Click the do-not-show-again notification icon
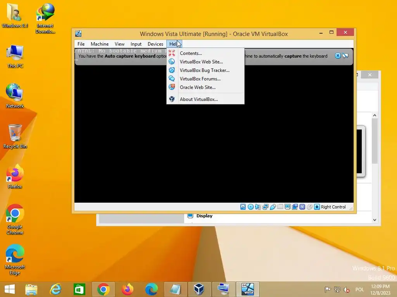Viewport: 397px width, 297px height. (345, 56)
